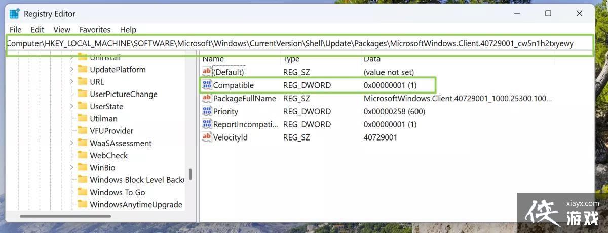Image resolution: width=608 pixels, height=233 pixels.
Task: Click the REG_SZ type in PackageFullName row
Action: click(296, 98)
